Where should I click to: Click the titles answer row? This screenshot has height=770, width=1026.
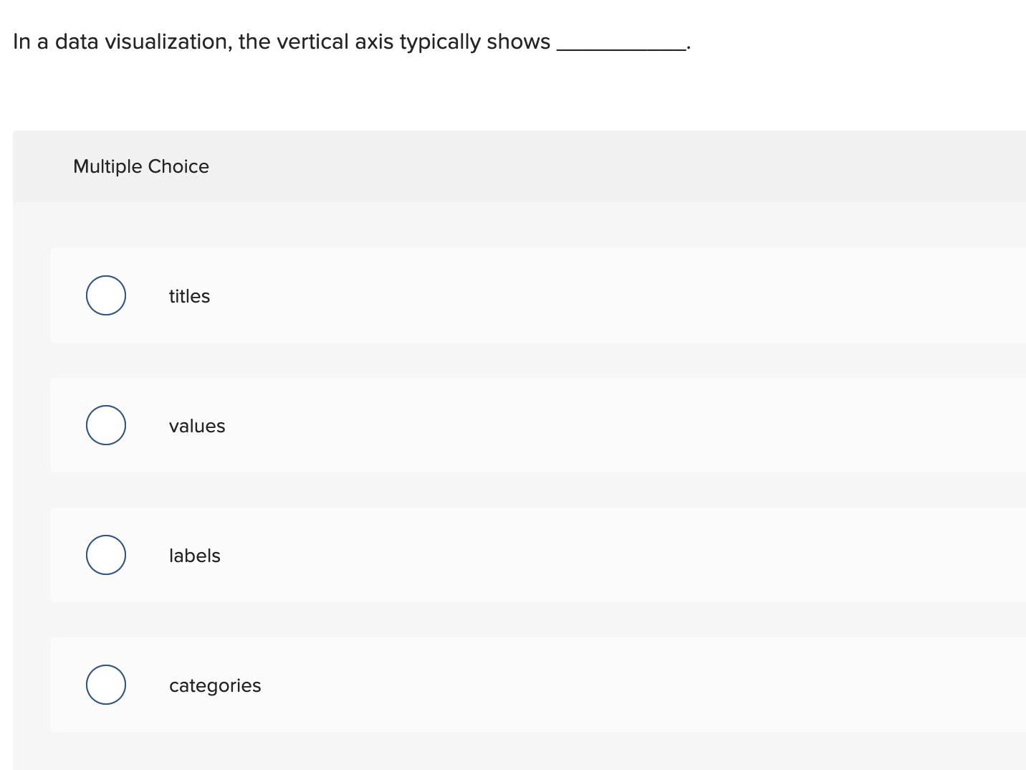click(x=502, y=295)
